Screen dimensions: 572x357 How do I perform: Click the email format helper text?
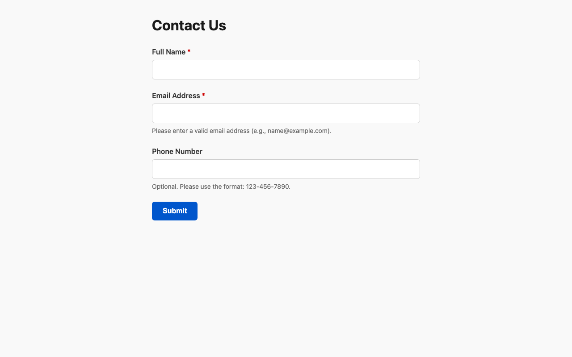(x=242, y=131)
